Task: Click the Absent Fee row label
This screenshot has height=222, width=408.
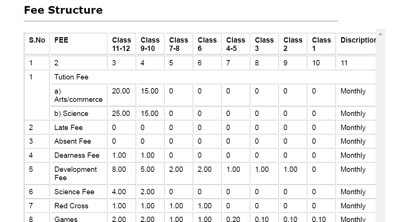Action: [x=73, y=141]
